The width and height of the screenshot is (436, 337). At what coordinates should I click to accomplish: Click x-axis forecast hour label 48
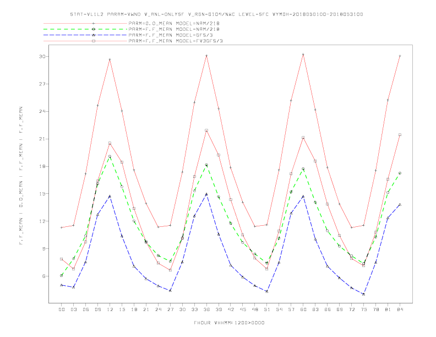tap(255, 309)
